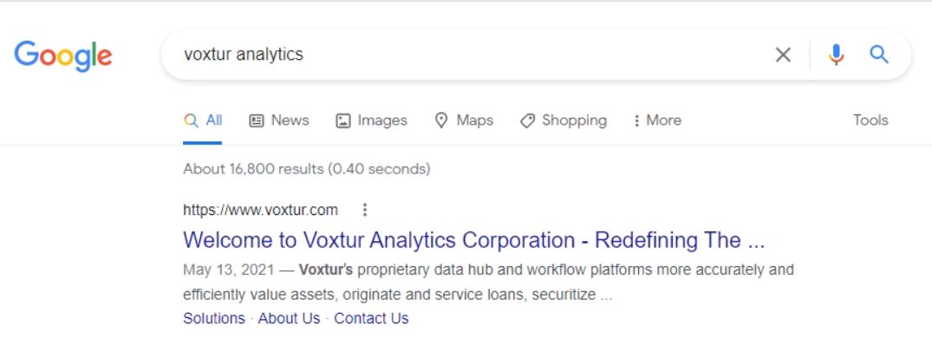This screenshot has height=345, width=932.
Task: Open the three-dot menu next to voxtur.com
Action: pyautogui.click(x=365, y=210)
